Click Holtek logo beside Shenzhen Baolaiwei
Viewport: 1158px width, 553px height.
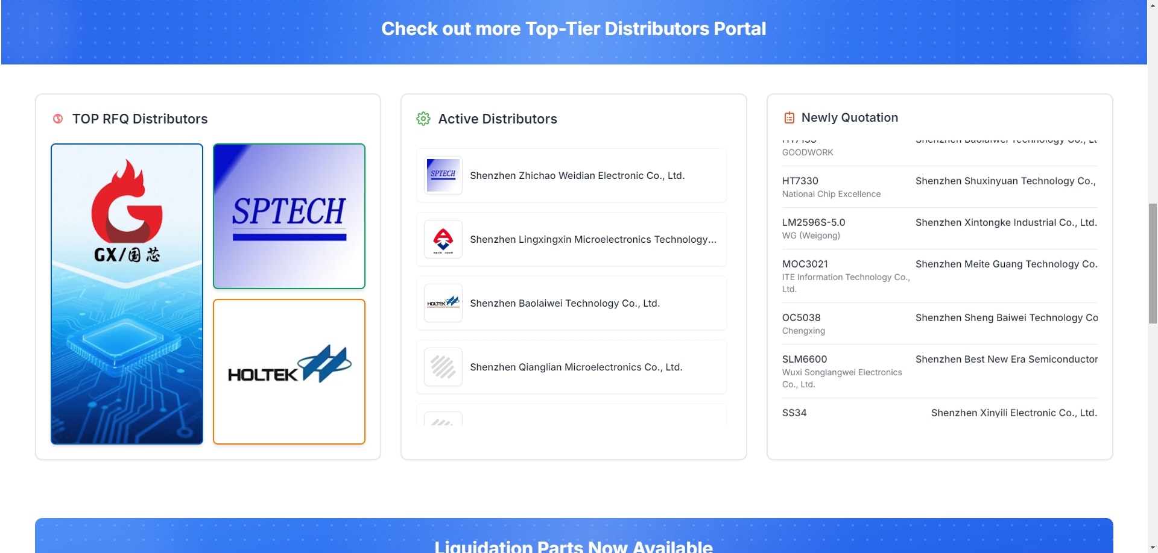(443, 303)
